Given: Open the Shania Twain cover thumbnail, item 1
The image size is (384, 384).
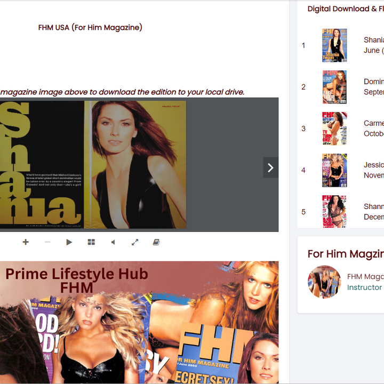Looking at the screenshot, I should coord(334,45).
